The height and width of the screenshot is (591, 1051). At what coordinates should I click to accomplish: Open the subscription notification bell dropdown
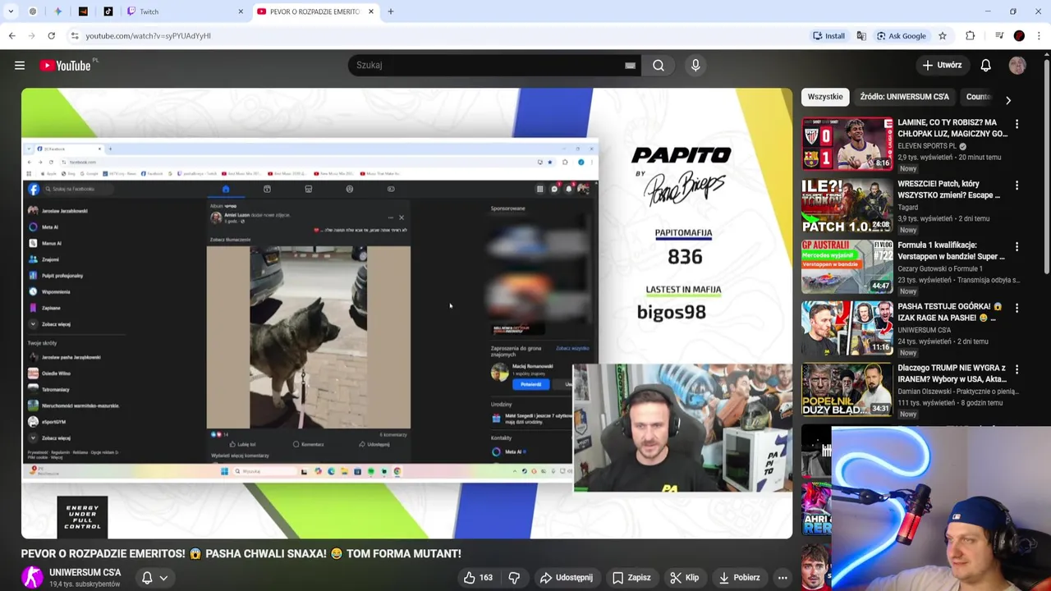154,578
